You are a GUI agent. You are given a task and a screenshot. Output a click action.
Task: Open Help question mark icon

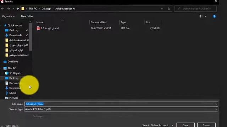214,16
